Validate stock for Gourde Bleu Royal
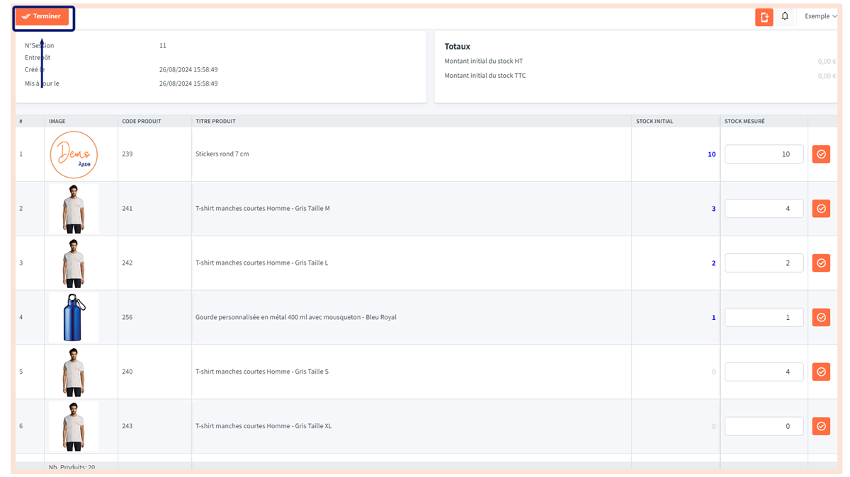Image resolution: width=850 pixels, height=477 pixels. coord(821,318)
